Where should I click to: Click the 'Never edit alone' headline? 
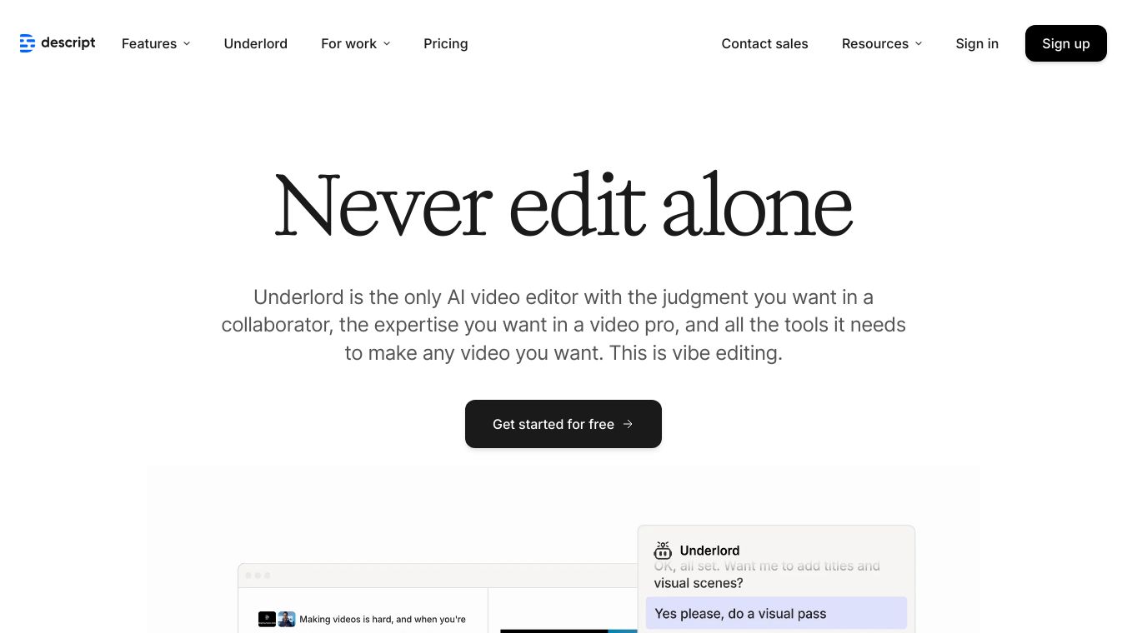[x=563, y=205]
